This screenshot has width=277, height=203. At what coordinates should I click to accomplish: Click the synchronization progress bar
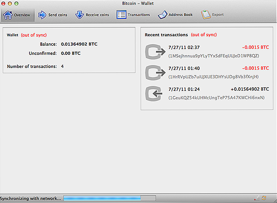[110, 198]
